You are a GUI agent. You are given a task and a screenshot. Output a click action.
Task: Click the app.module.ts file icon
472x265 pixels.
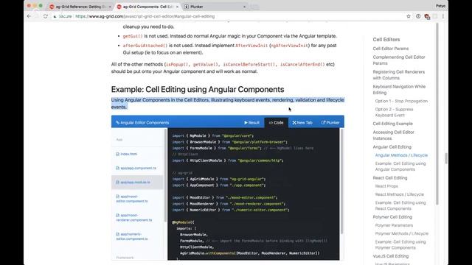pyautogui.click(x=117, y=182)
